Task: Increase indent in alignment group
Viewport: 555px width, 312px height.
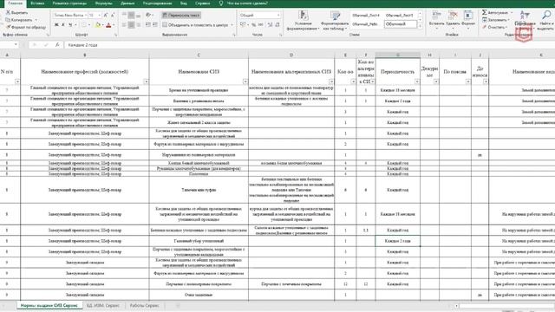Action: [155, 25]
